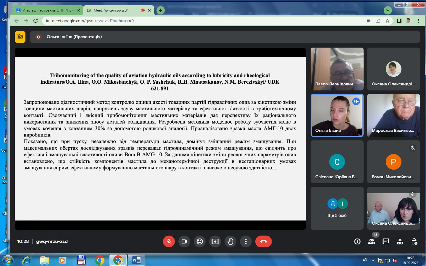Open the chat panel

pyautogui.click(x=386, y=241)
